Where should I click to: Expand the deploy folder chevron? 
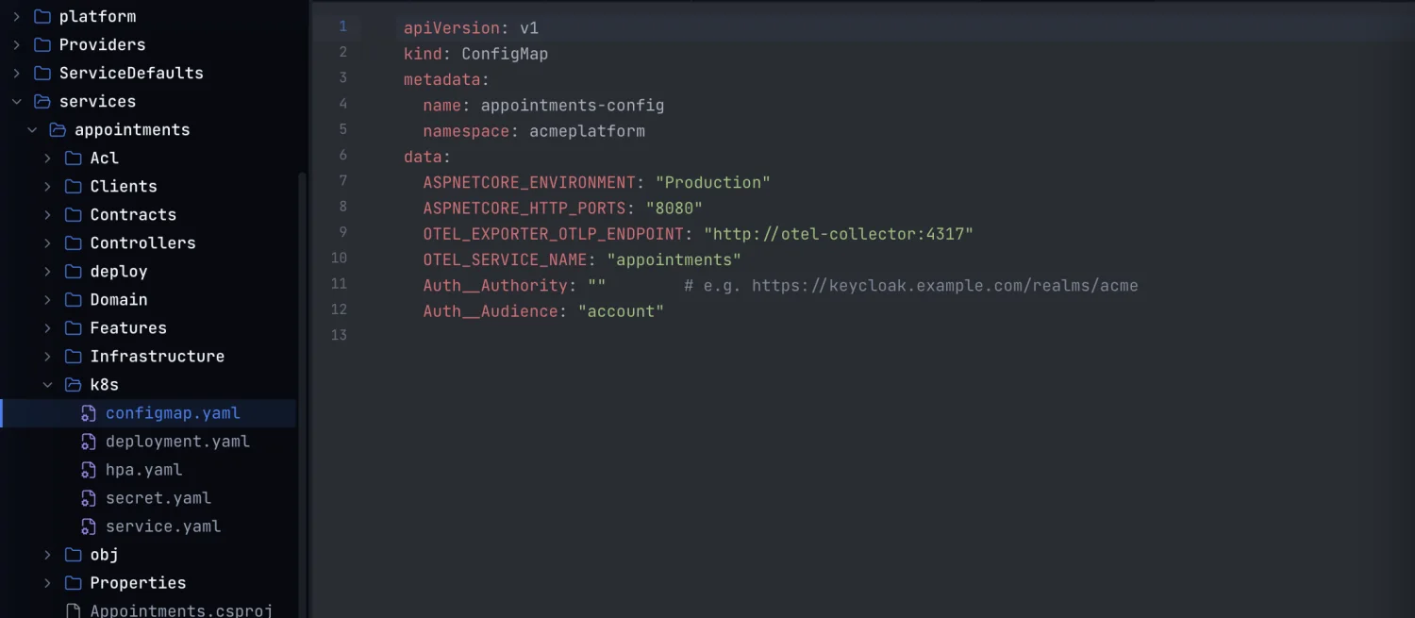pyautogui.click(x=47, y=272)
